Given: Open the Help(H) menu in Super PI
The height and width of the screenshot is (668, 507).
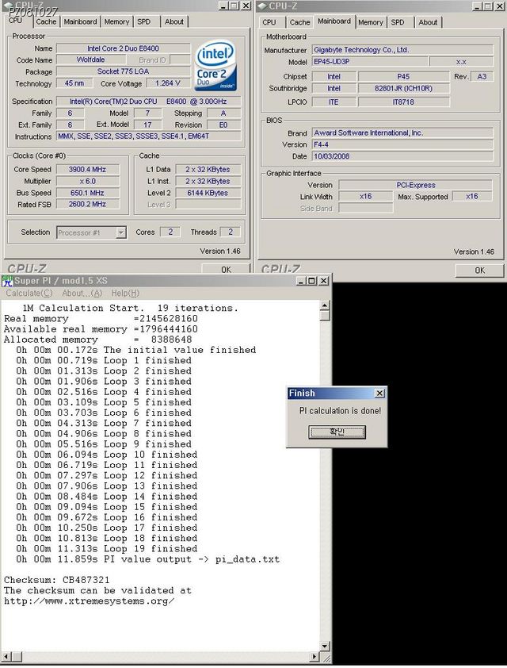Looking at the screenshot, I should (x=125, y=293).
